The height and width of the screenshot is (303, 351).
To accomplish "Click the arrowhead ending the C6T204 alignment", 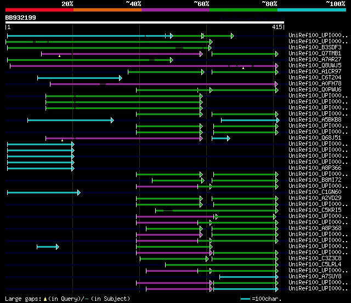I will point(121,78).
